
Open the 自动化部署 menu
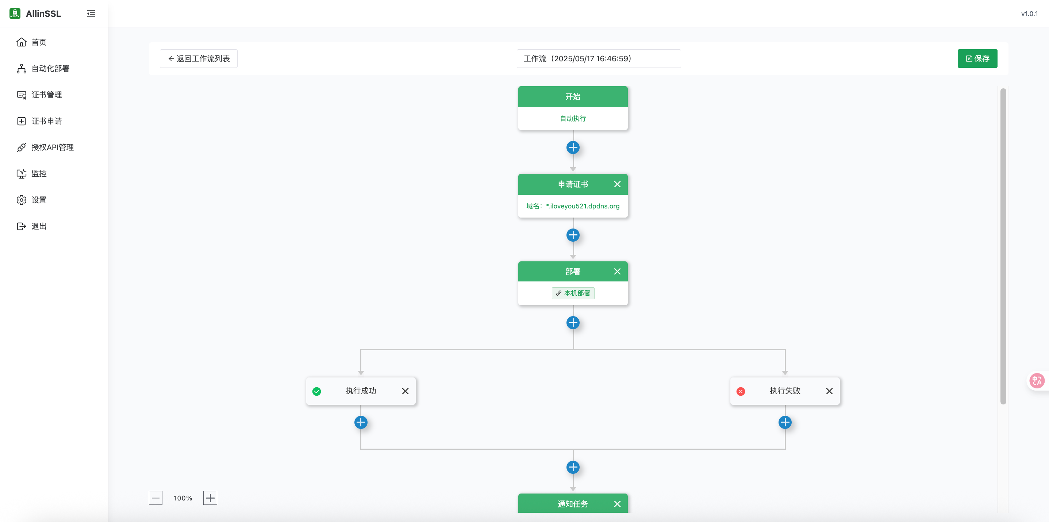tap(50, 68)
